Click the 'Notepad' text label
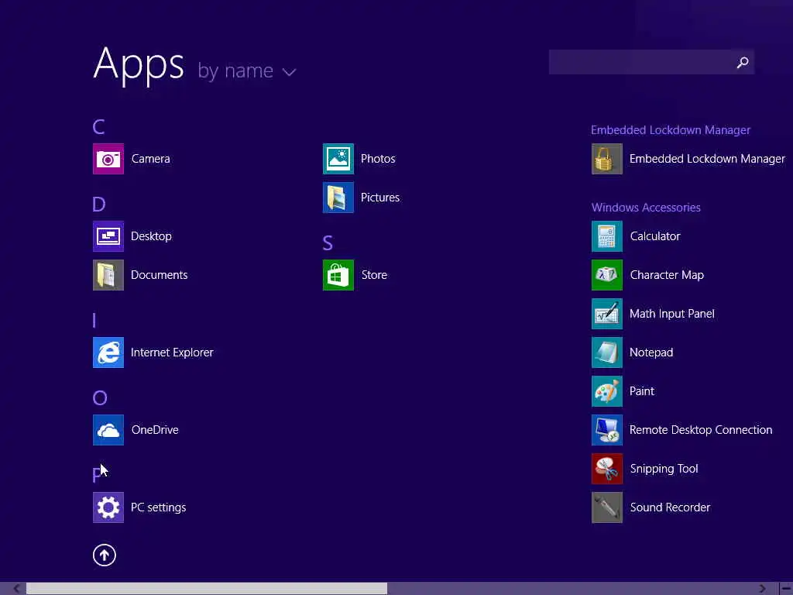 (x=651, y=353)
